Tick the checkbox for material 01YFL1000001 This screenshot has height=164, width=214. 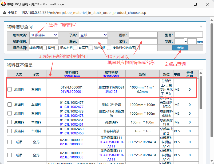point(10,89)
